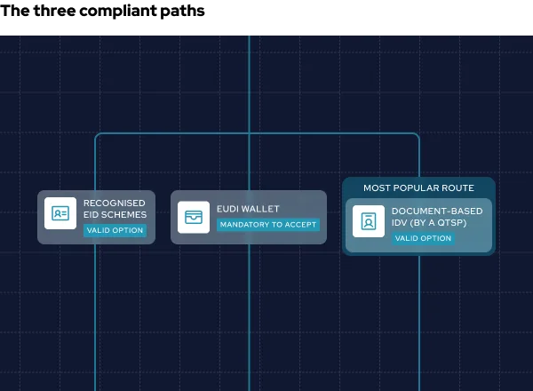
Task: Select the Valid Option badge under Document-Based IDV
Action: point(423,238)
